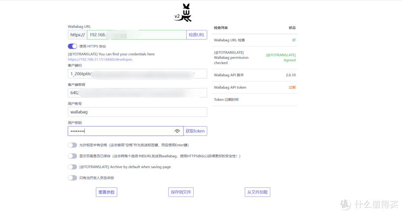This screenshot has width=402, height=214.
Task: Toggle the 使用 HTTPS 协议 switch
Action: (x=72, y=46)
